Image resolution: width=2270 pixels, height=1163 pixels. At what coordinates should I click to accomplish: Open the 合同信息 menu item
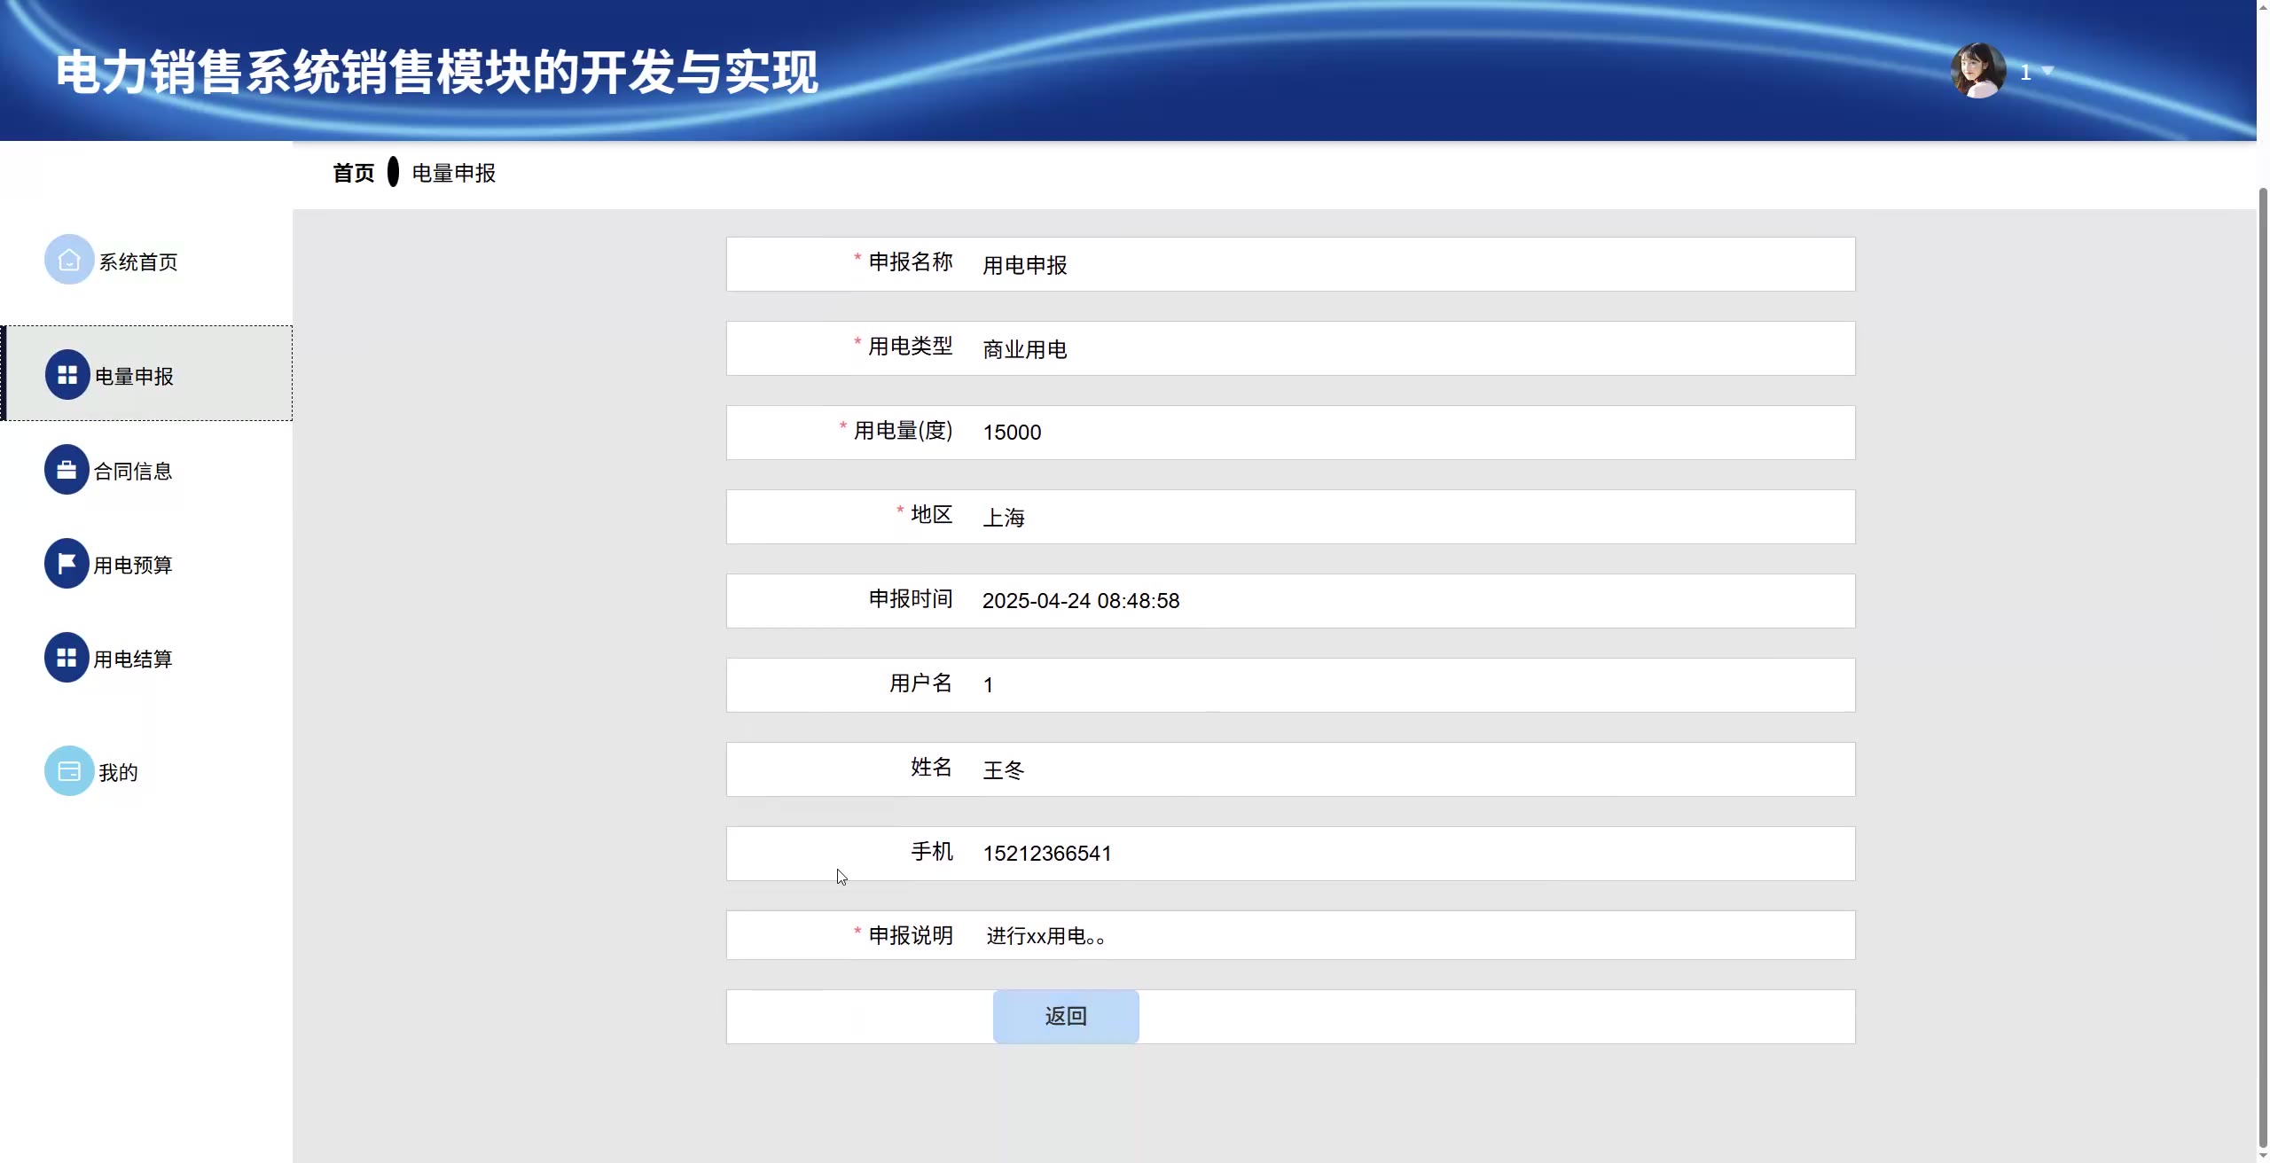(x=133, y=472)
